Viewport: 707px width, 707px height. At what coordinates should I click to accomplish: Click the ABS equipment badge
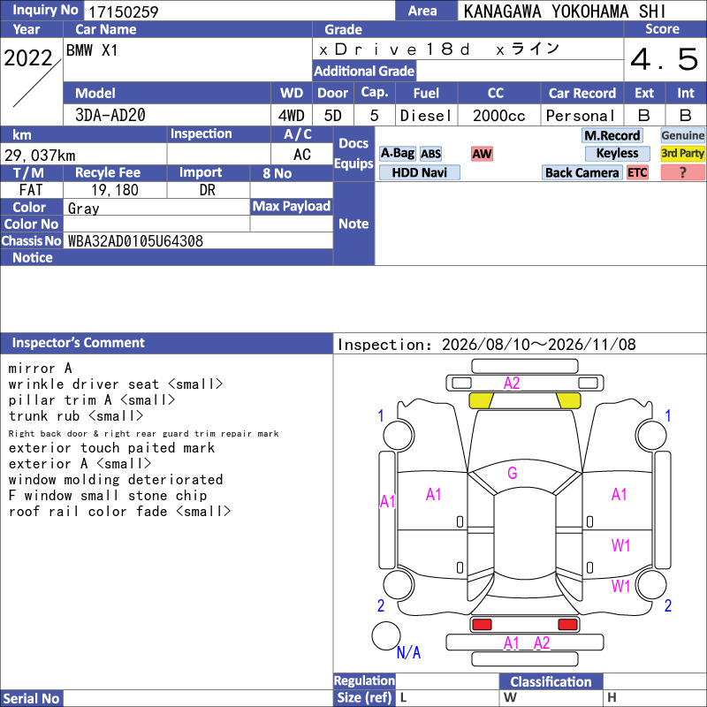click(430, 154)
